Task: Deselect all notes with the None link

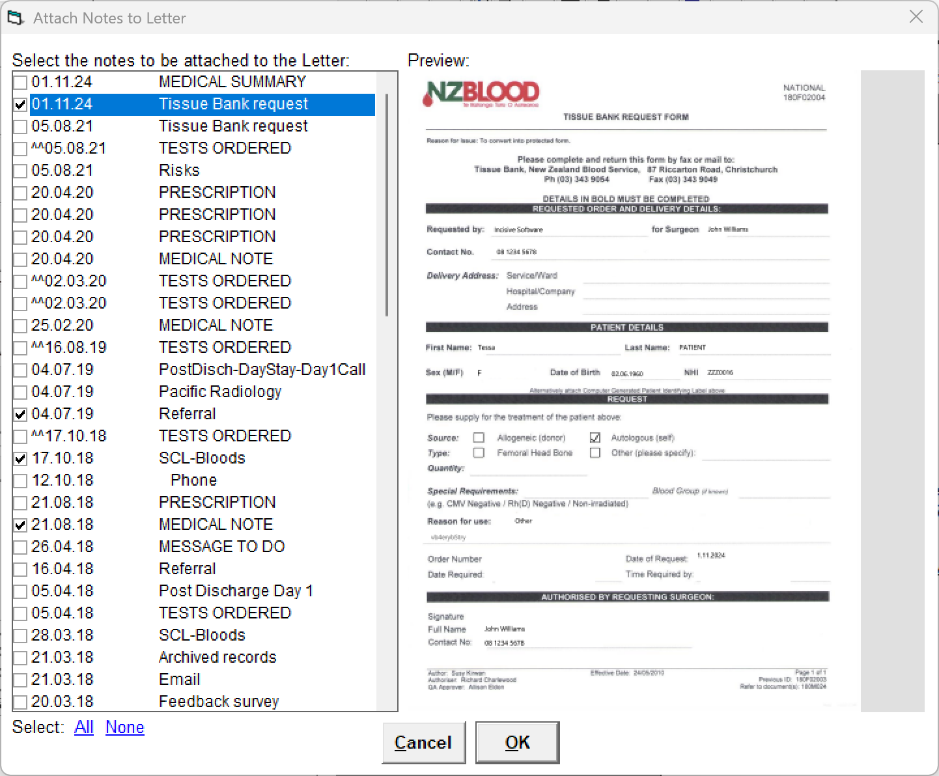Action: click(x=125, y=727)
